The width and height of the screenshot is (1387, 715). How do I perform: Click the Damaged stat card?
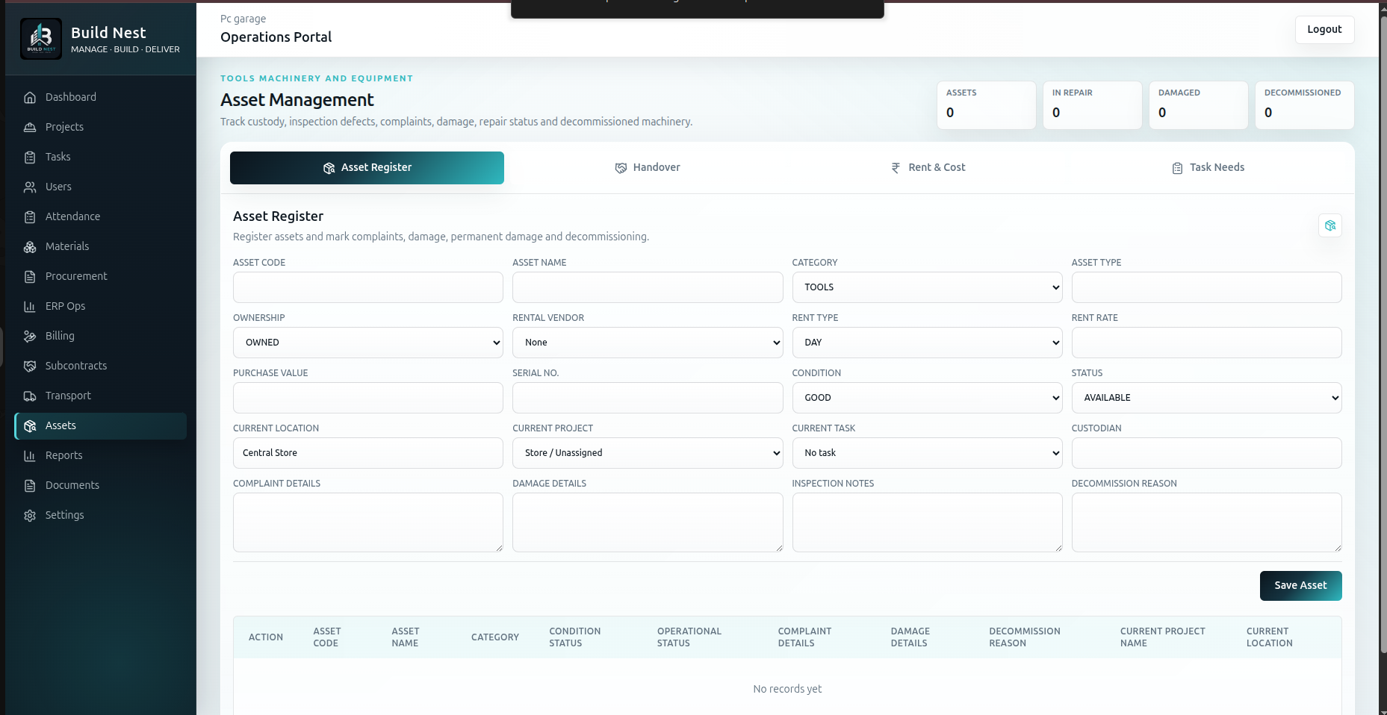pyautogui.click(x=1198, y=105)
